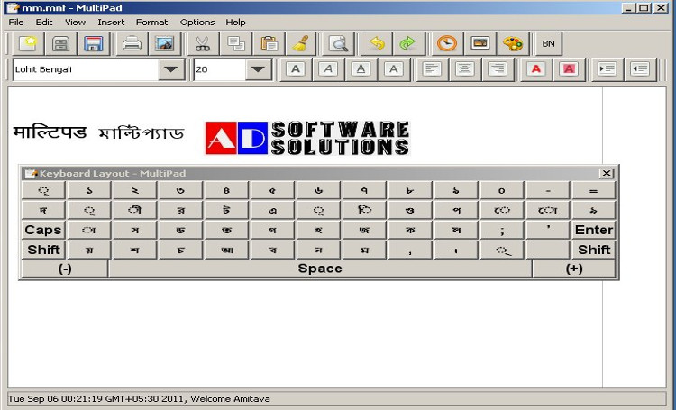The height and width of the screenshot is (410, 676).
Task: Open the Options menu
Action: coord(197,22)
